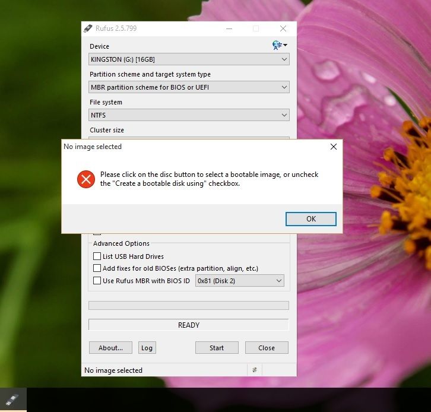This screenshot has width=431, height=412.
Task: Click the 'No image selected' dialog title
Action: pos(93,147)
